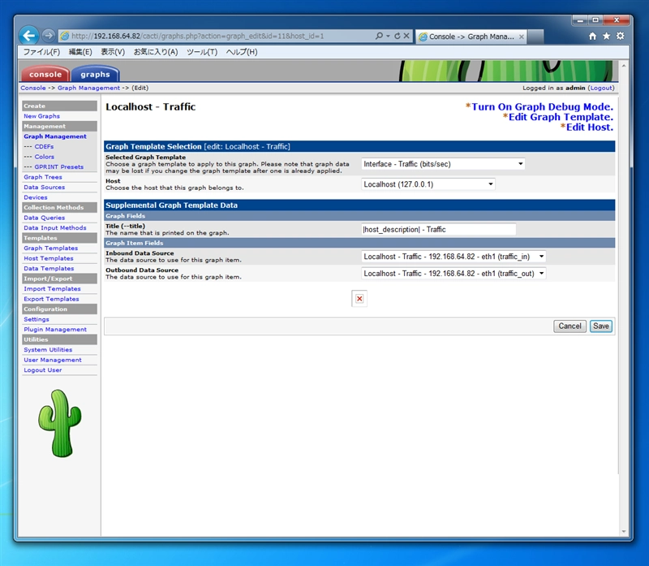Open Data Templates in sidebar
Screen dimensions: 649x566
pyautogui.click(x=49, y=269)
